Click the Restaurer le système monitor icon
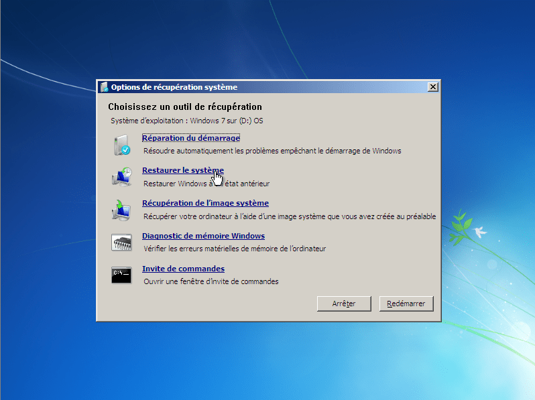Image resolution: width=535 pixels, height=400 pixels. tap(122, 177)
